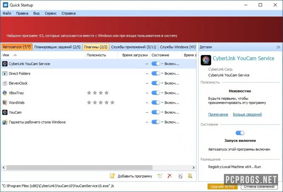Click the large YouCam icon in Details panel
Viewport: 283px width, 192px height.
(x=206, y=60)
